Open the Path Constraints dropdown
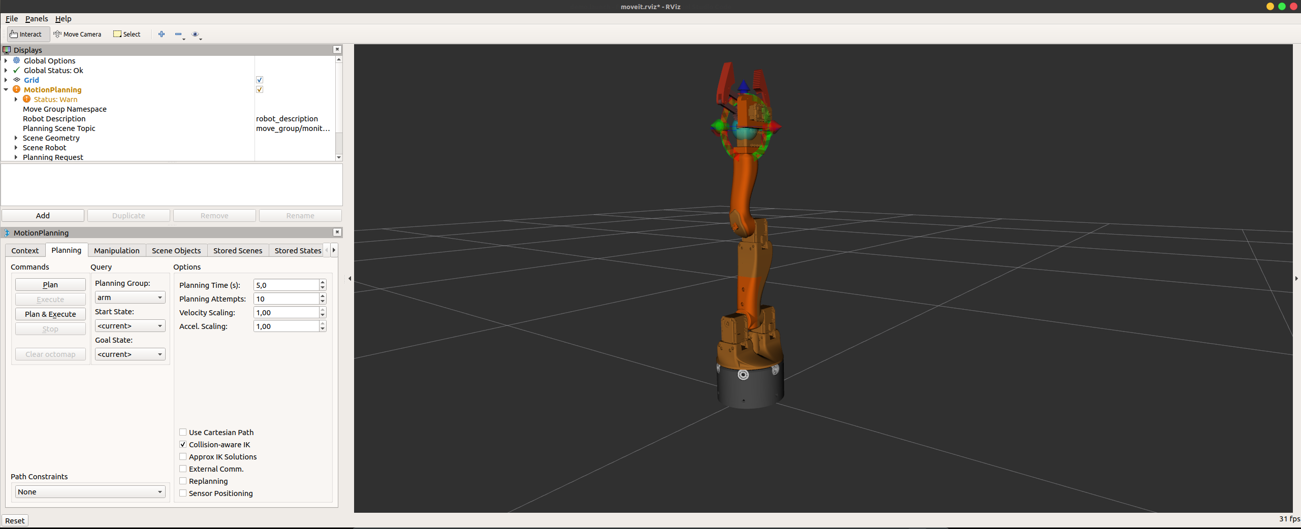Image resolution: width=1301 pixels, height=529 pixels. coord(90,491)
